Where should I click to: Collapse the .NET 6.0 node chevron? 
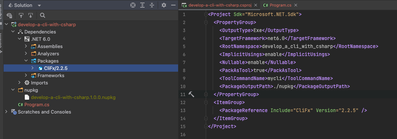tap(20, 39)
